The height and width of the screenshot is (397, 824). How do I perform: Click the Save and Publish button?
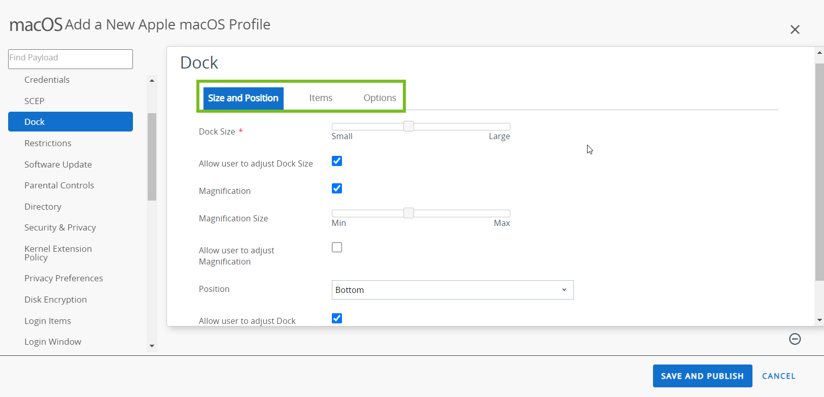coord(702,376)
